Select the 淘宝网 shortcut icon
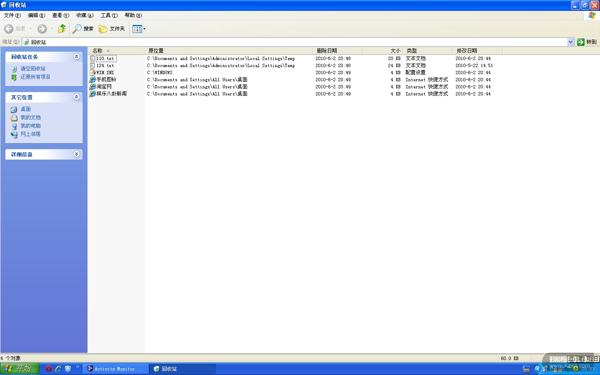 pos(92,87)
